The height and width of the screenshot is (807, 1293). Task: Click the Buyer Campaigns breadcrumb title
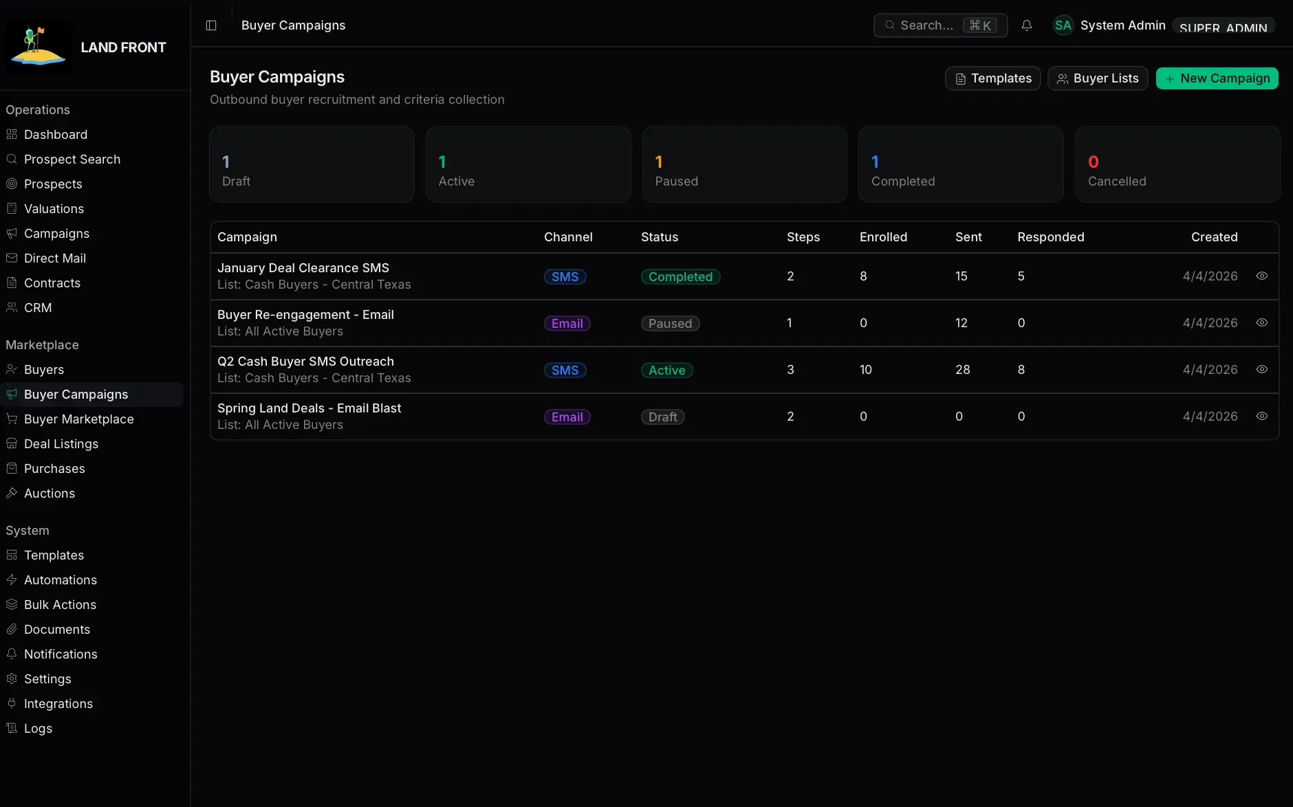tap(293, 25)
